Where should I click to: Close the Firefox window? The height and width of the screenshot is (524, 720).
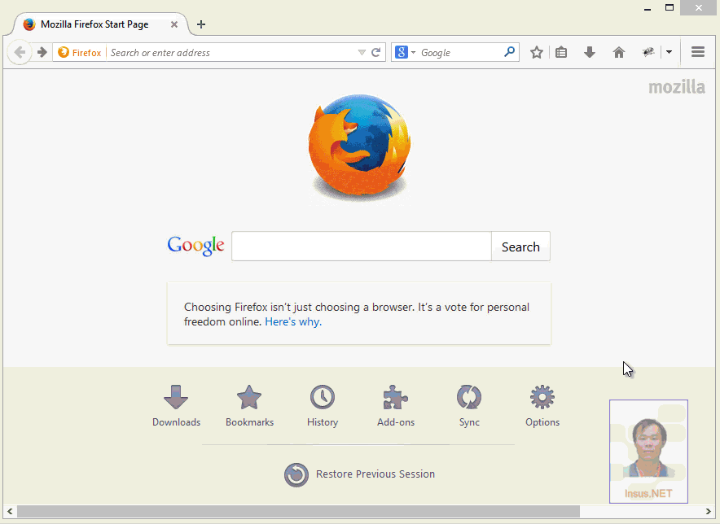(x=699, y=8)
